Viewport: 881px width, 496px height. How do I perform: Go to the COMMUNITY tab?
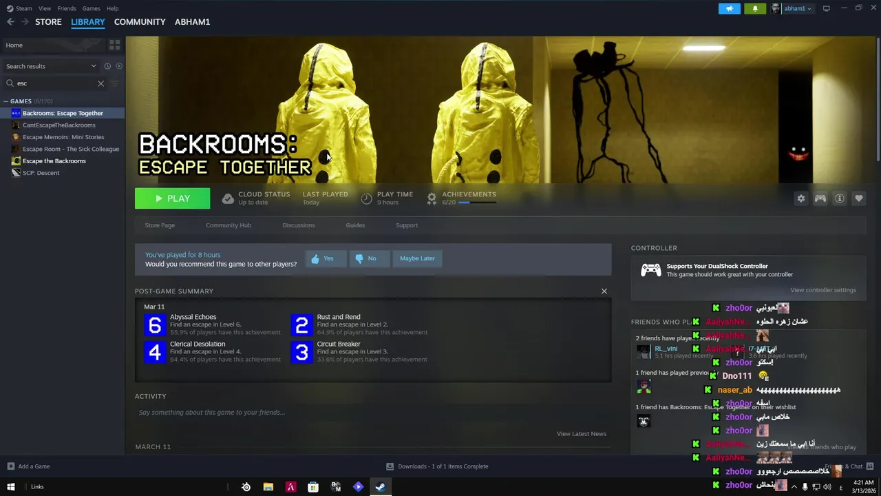pyautogui.click(x=140, y=22)
